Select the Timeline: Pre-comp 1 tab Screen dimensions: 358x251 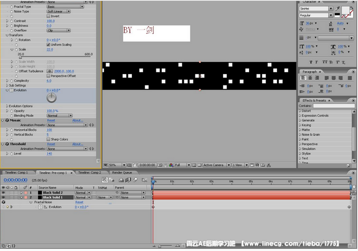click(53, 173)
